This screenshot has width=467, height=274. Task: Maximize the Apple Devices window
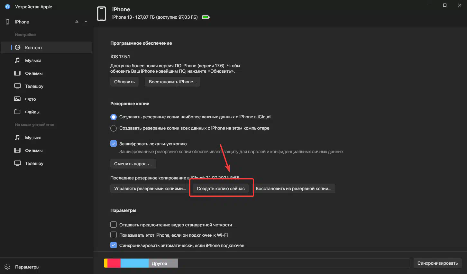click(x=445, y=5)
